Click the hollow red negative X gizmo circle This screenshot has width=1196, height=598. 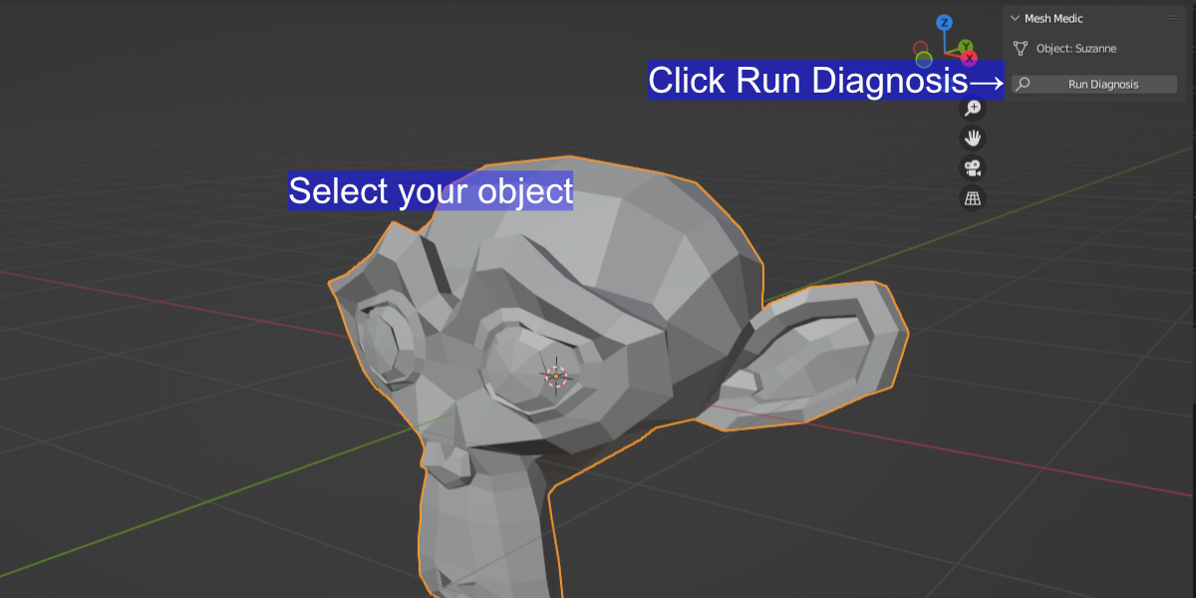coord(921,48)
